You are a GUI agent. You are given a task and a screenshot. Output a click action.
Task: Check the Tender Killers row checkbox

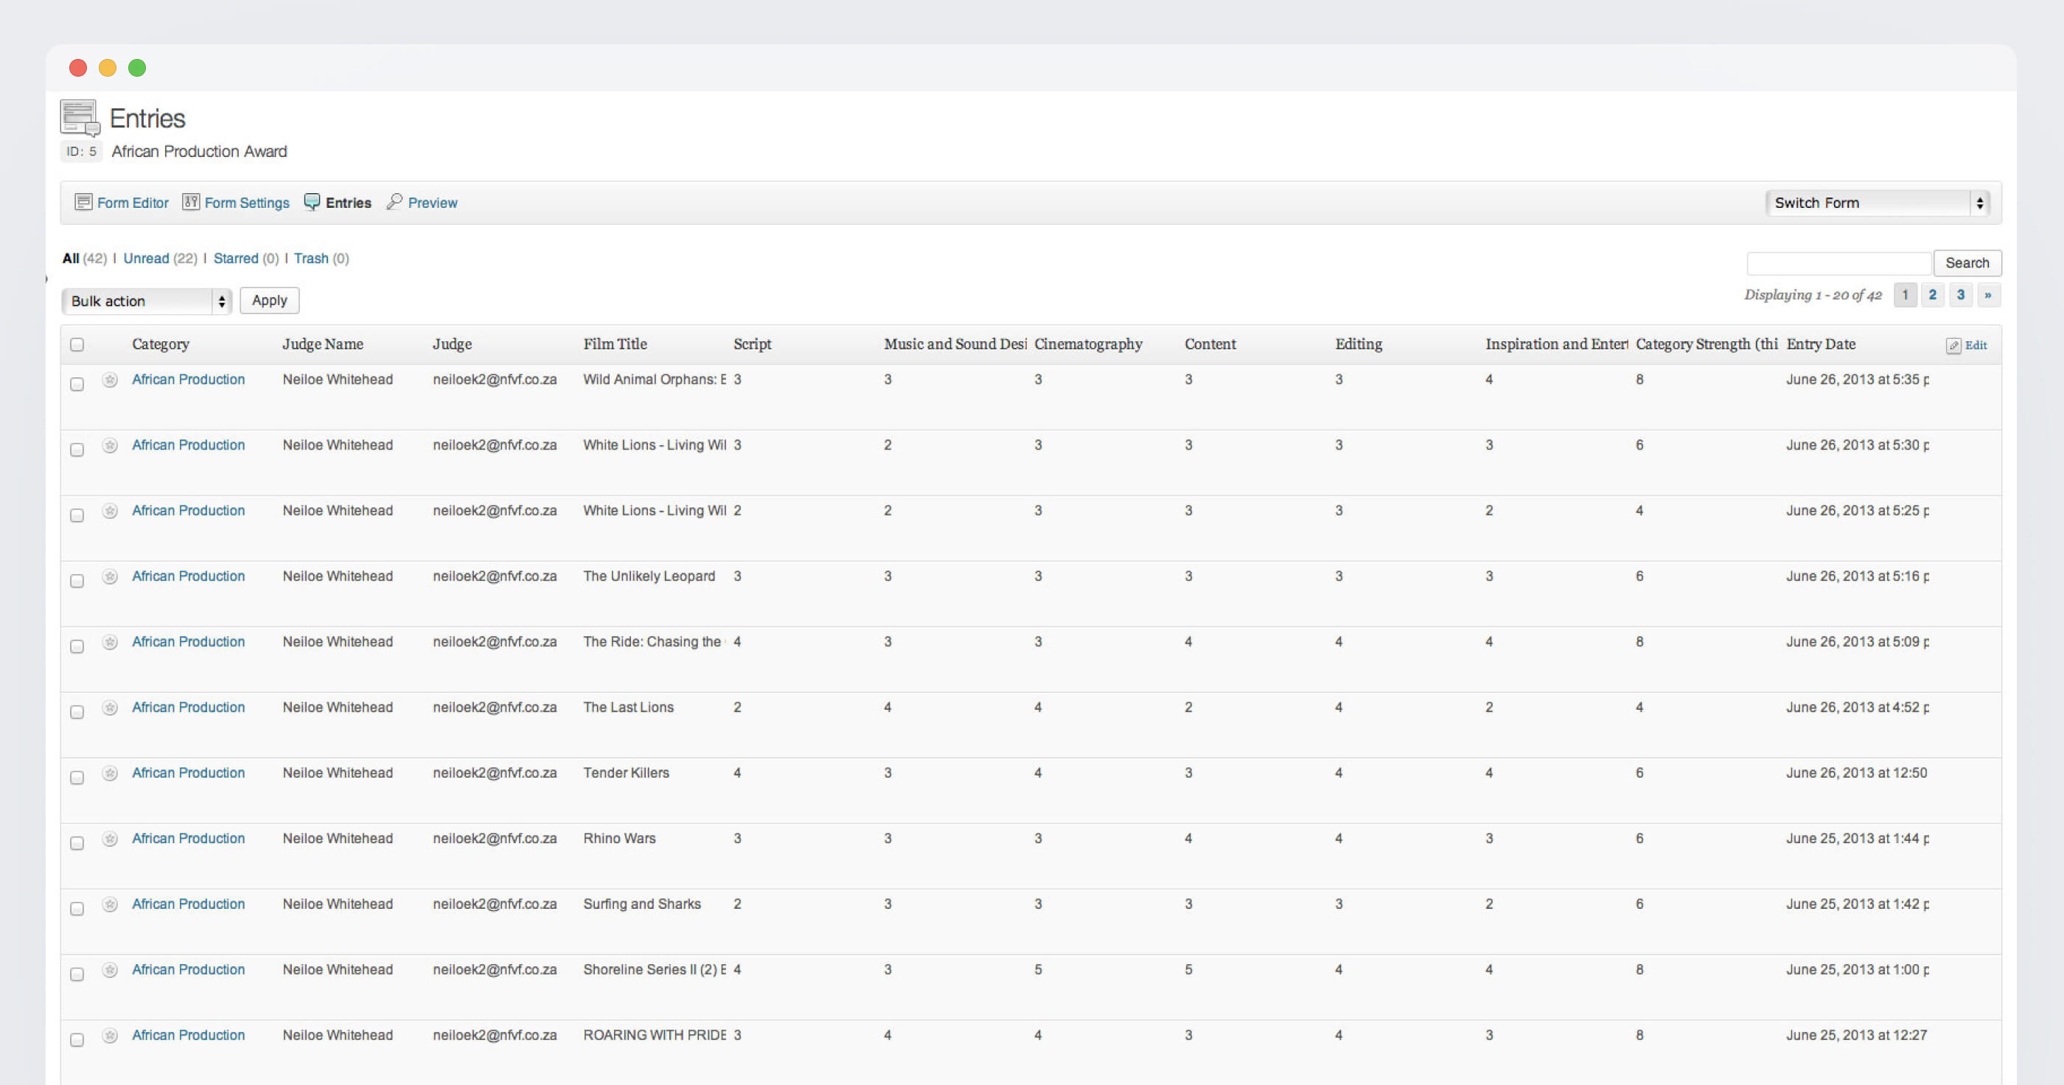coord(77,778)
